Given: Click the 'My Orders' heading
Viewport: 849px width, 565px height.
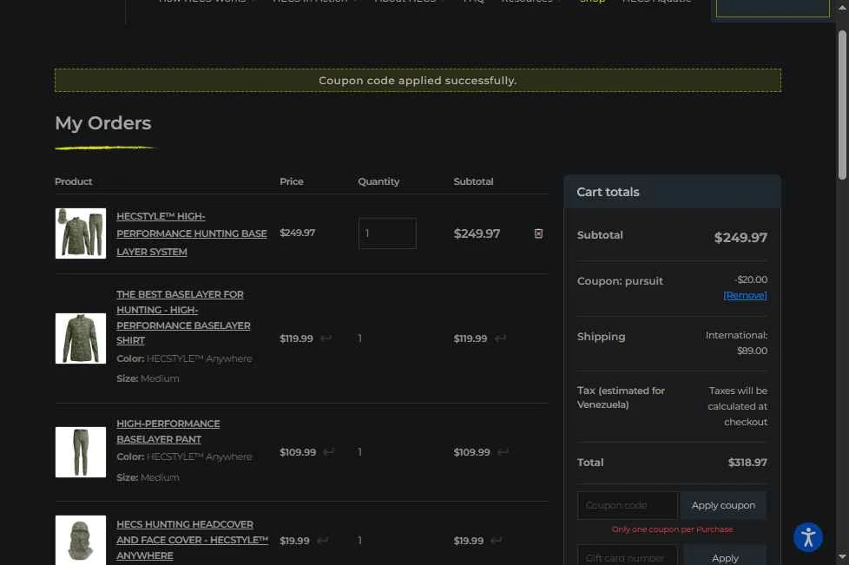Looking at the screenshot, I should [x=103, y=123].
